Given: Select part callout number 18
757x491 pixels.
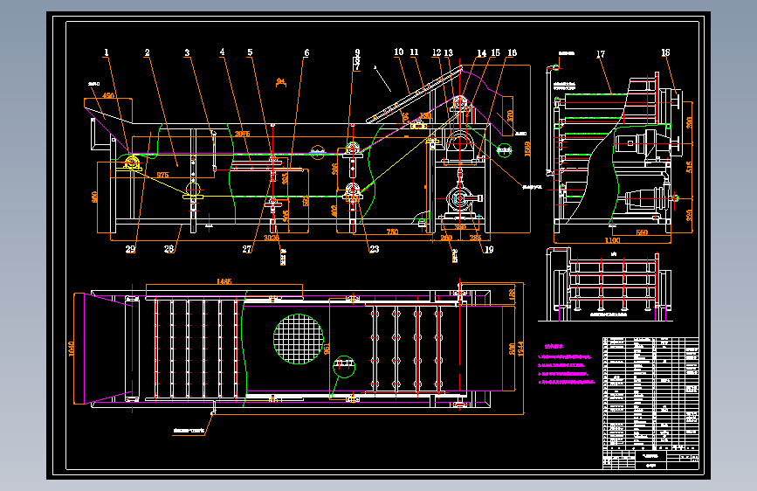Looking at the screenshot, I should pos(665,52).
